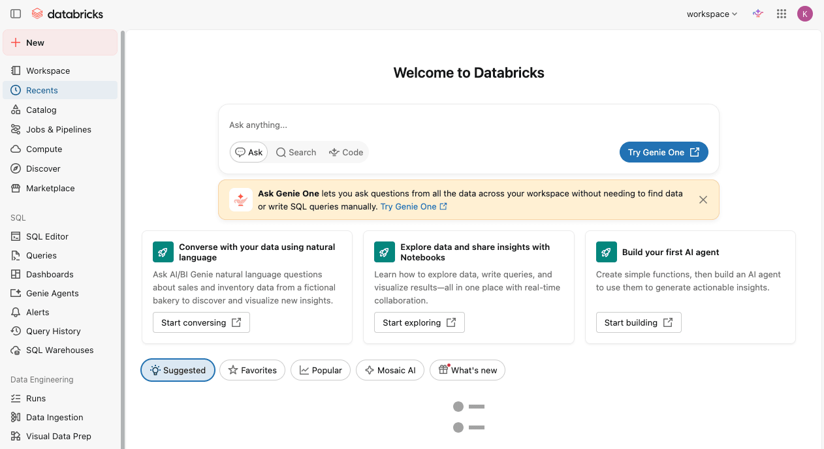Click Start conversing button
This screenshot has height=449, width=824.
(x=201, y=322)
